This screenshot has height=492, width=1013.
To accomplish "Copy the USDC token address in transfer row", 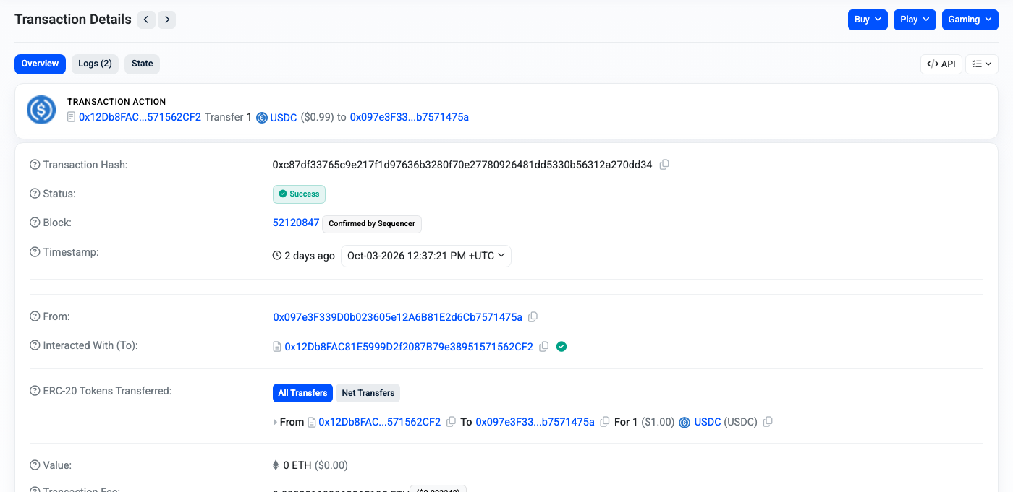I will click(768, 421).
